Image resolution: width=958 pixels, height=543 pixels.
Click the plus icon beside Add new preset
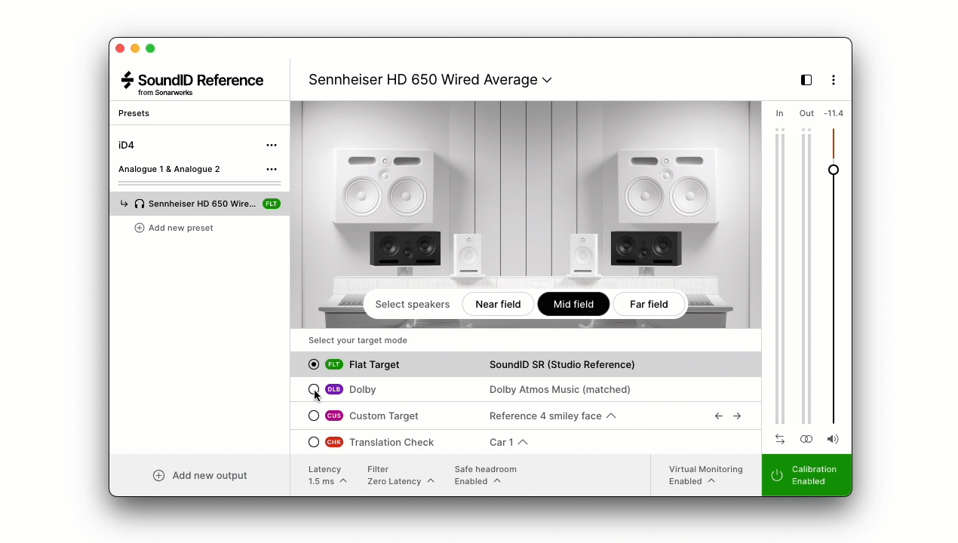click(140, 228)
